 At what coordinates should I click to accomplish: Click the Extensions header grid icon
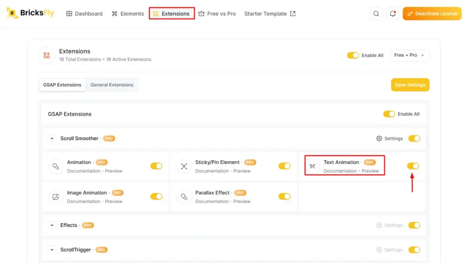[47, 55]
